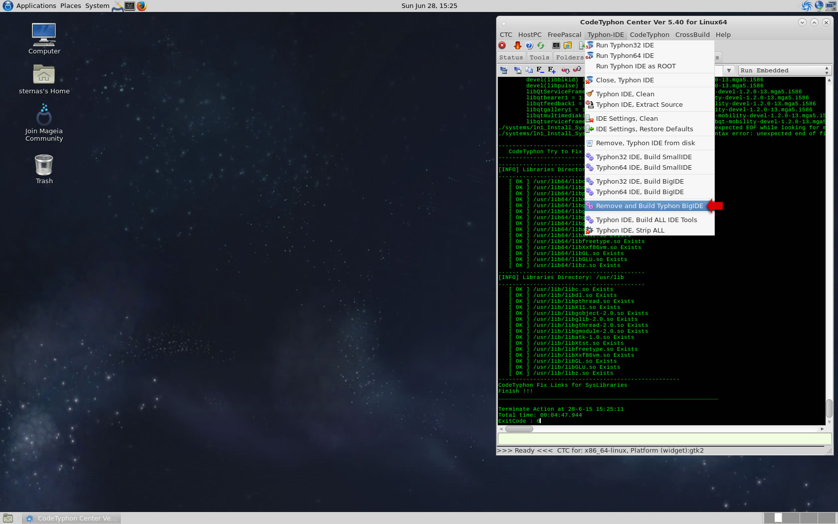Open Computer desktop icon

[x=44, y=38]
